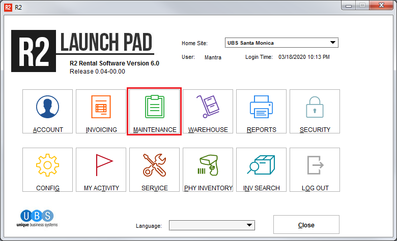397x241 pixels.
Task: Open the Service tools tile
Action: click(154, 169)
